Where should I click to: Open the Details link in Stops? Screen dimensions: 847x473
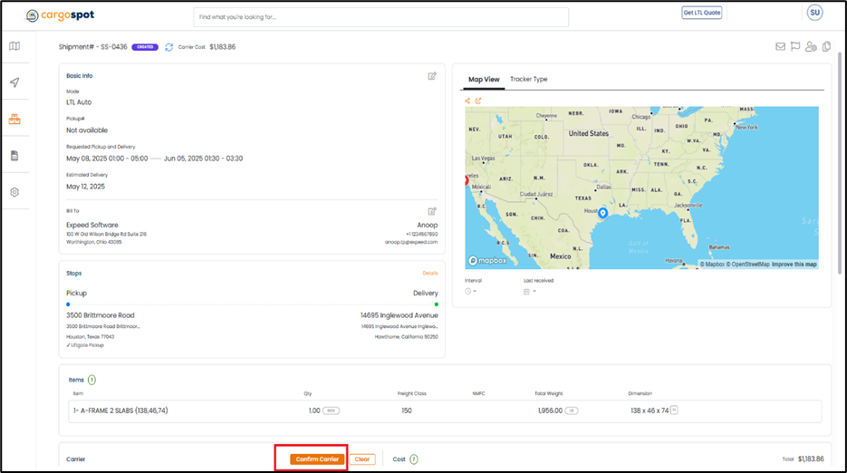click(430, 273)
